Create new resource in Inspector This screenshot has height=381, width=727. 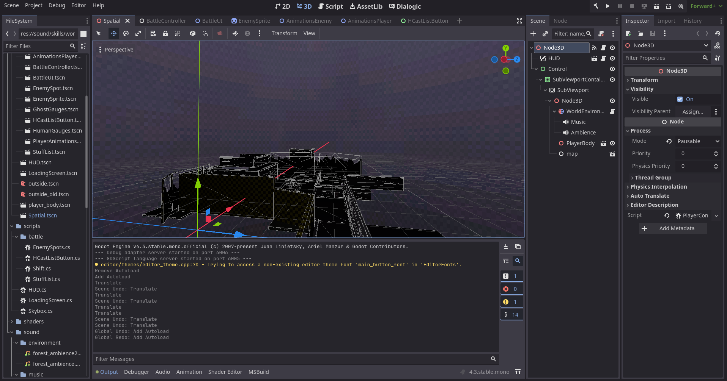[x=628, y=33]
